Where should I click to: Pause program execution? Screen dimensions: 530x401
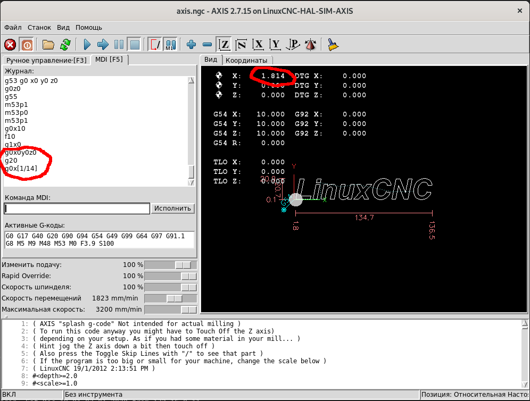(x=119, y=45)
